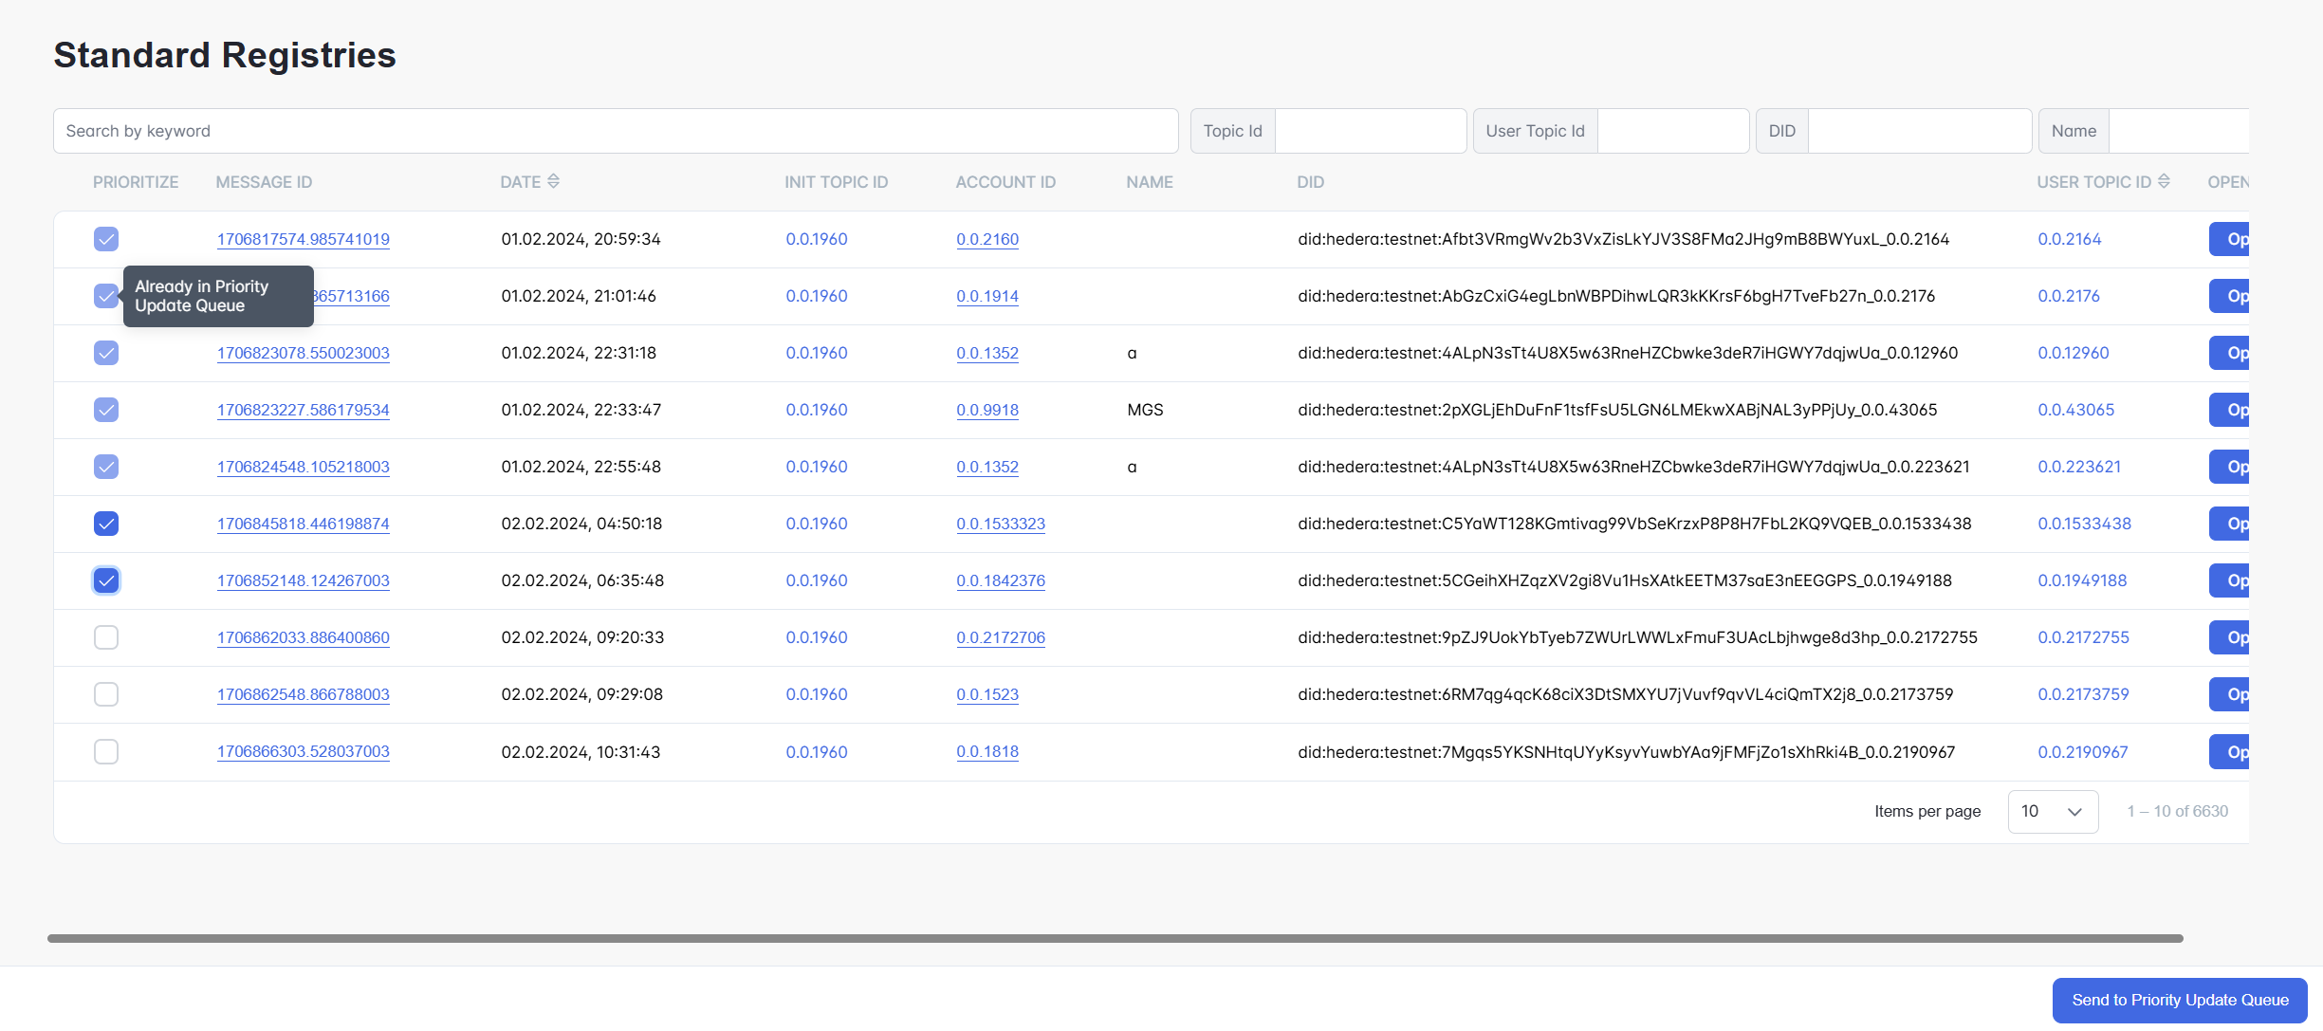Tick the prioritize checkbox for 1706866303.528037003

pyautogui.click(x=106, y=752)
